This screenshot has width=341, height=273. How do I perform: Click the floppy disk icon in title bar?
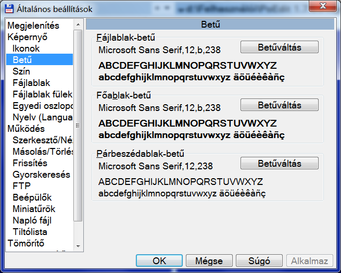coord(9,8)
